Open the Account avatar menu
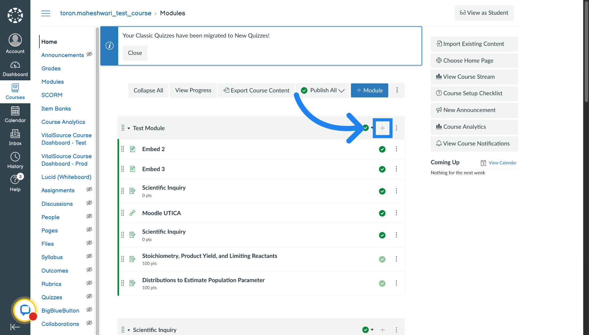589x335 pixels. coord(15,43)
